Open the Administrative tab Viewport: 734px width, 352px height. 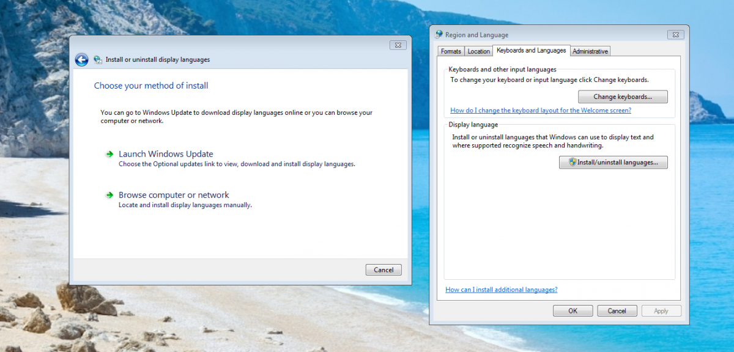pyautogui.click(x=590, y=51)
